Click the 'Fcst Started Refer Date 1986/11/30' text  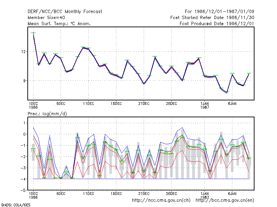(212, 18)
